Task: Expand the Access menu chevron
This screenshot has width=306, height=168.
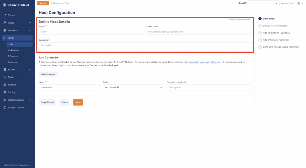Action: click(30, 69)
